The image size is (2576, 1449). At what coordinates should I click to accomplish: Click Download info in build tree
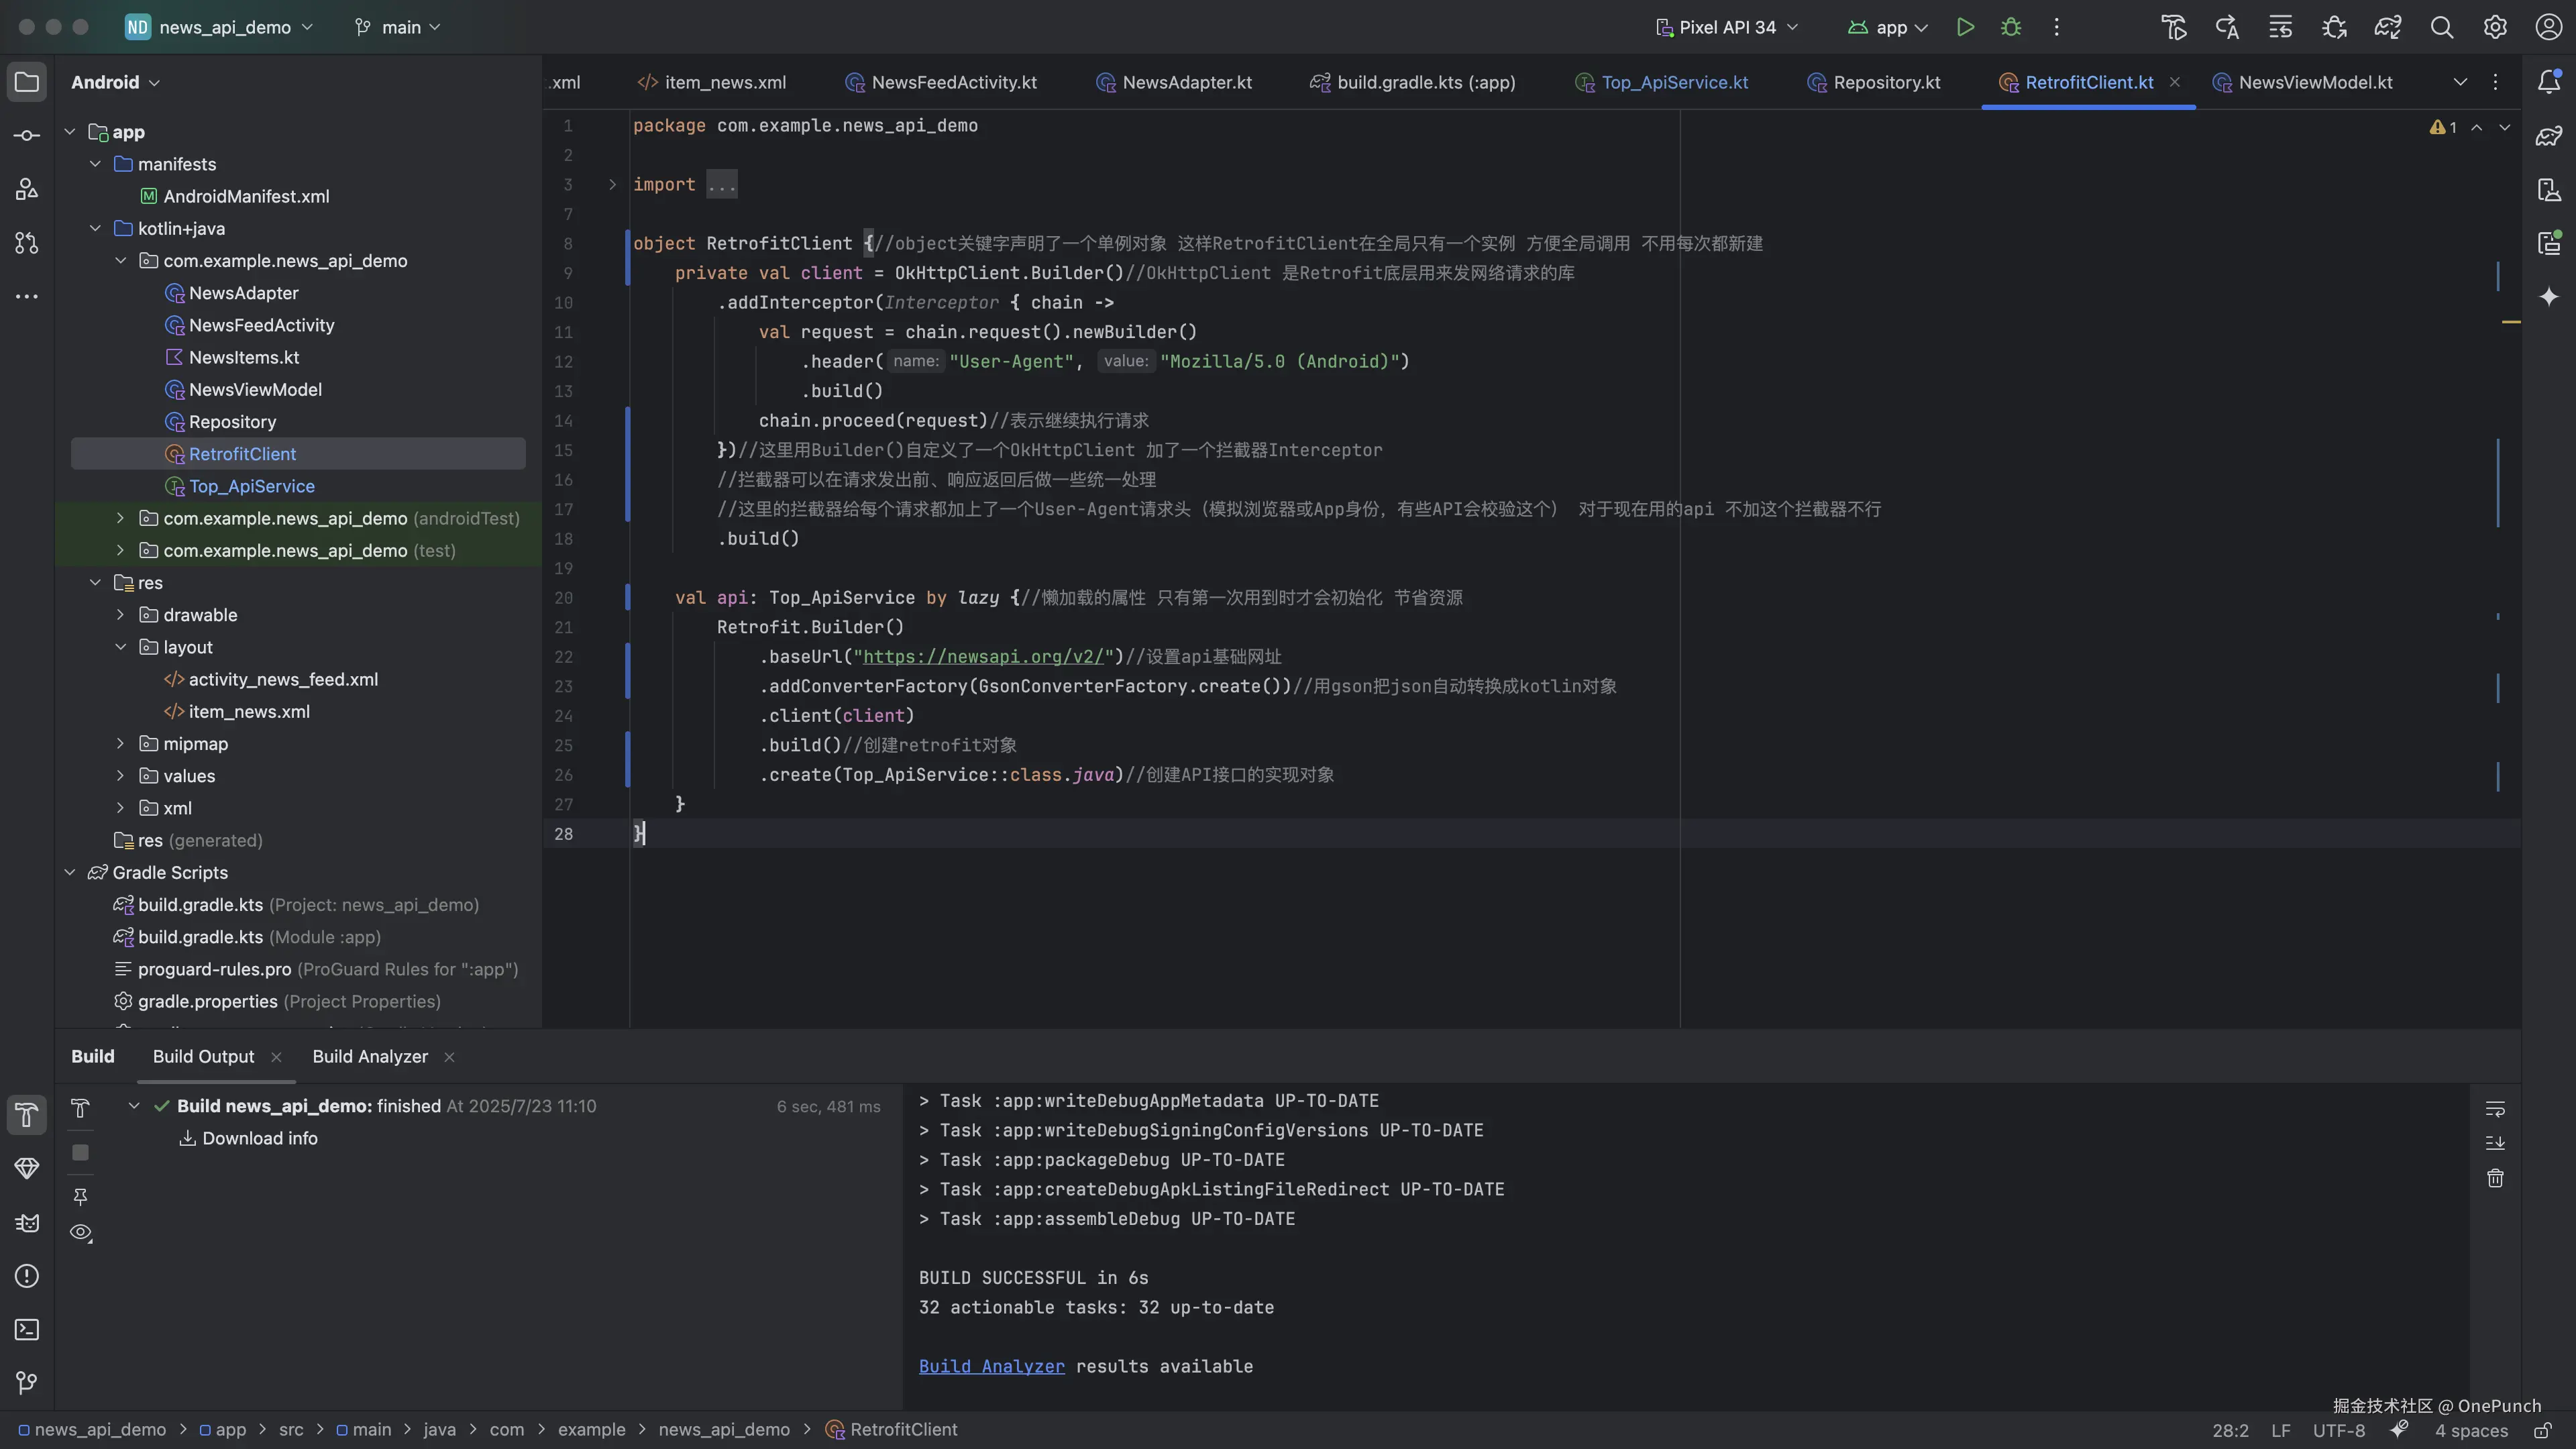259,1138
